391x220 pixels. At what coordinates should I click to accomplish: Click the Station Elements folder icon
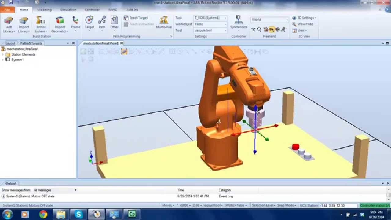[8, 54]
